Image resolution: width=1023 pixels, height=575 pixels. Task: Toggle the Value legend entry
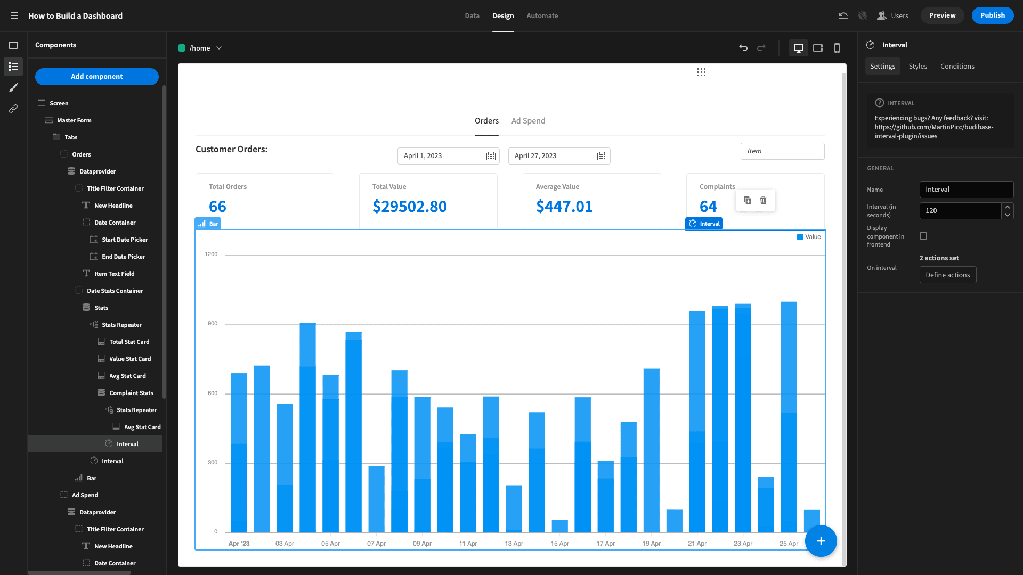809,237
